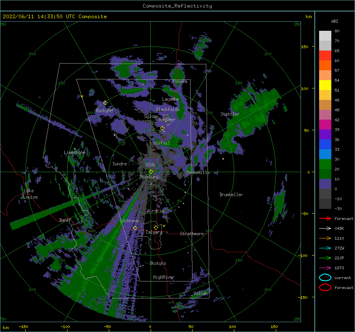Click the white 04DK arrow icon

point(325,229)
